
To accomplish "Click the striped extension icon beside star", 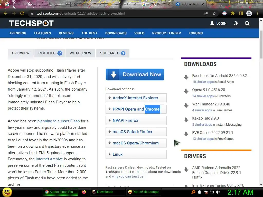I will (224, 13).
